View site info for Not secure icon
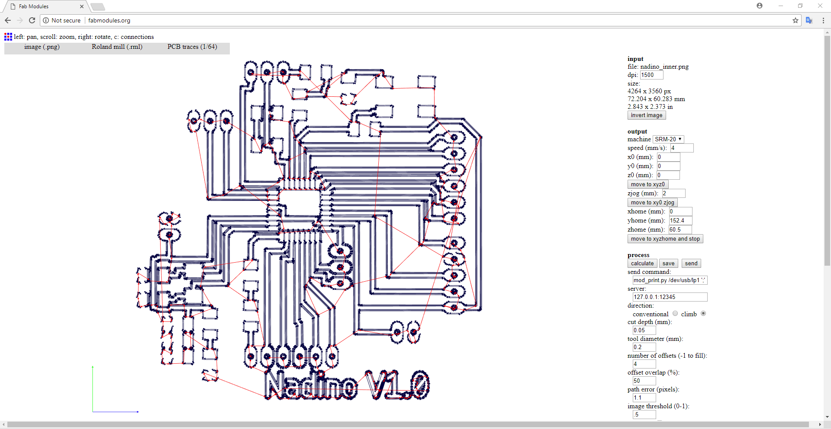 point(46,20)
